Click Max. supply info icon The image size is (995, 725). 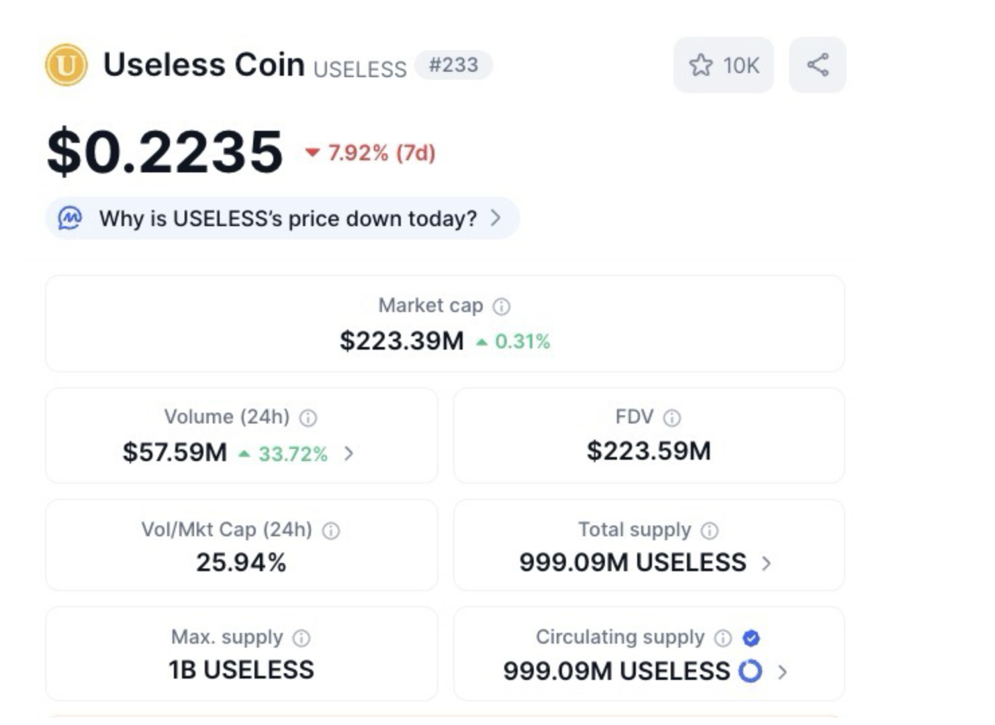click(x=301, y=638)
